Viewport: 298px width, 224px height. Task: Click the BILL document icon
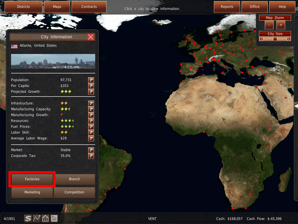coord(54,218)
